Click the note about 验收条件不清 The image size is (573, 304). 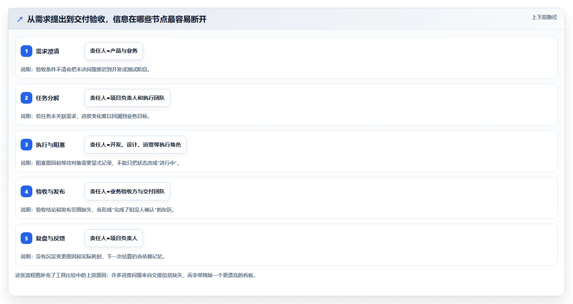[x=85, y=69]
